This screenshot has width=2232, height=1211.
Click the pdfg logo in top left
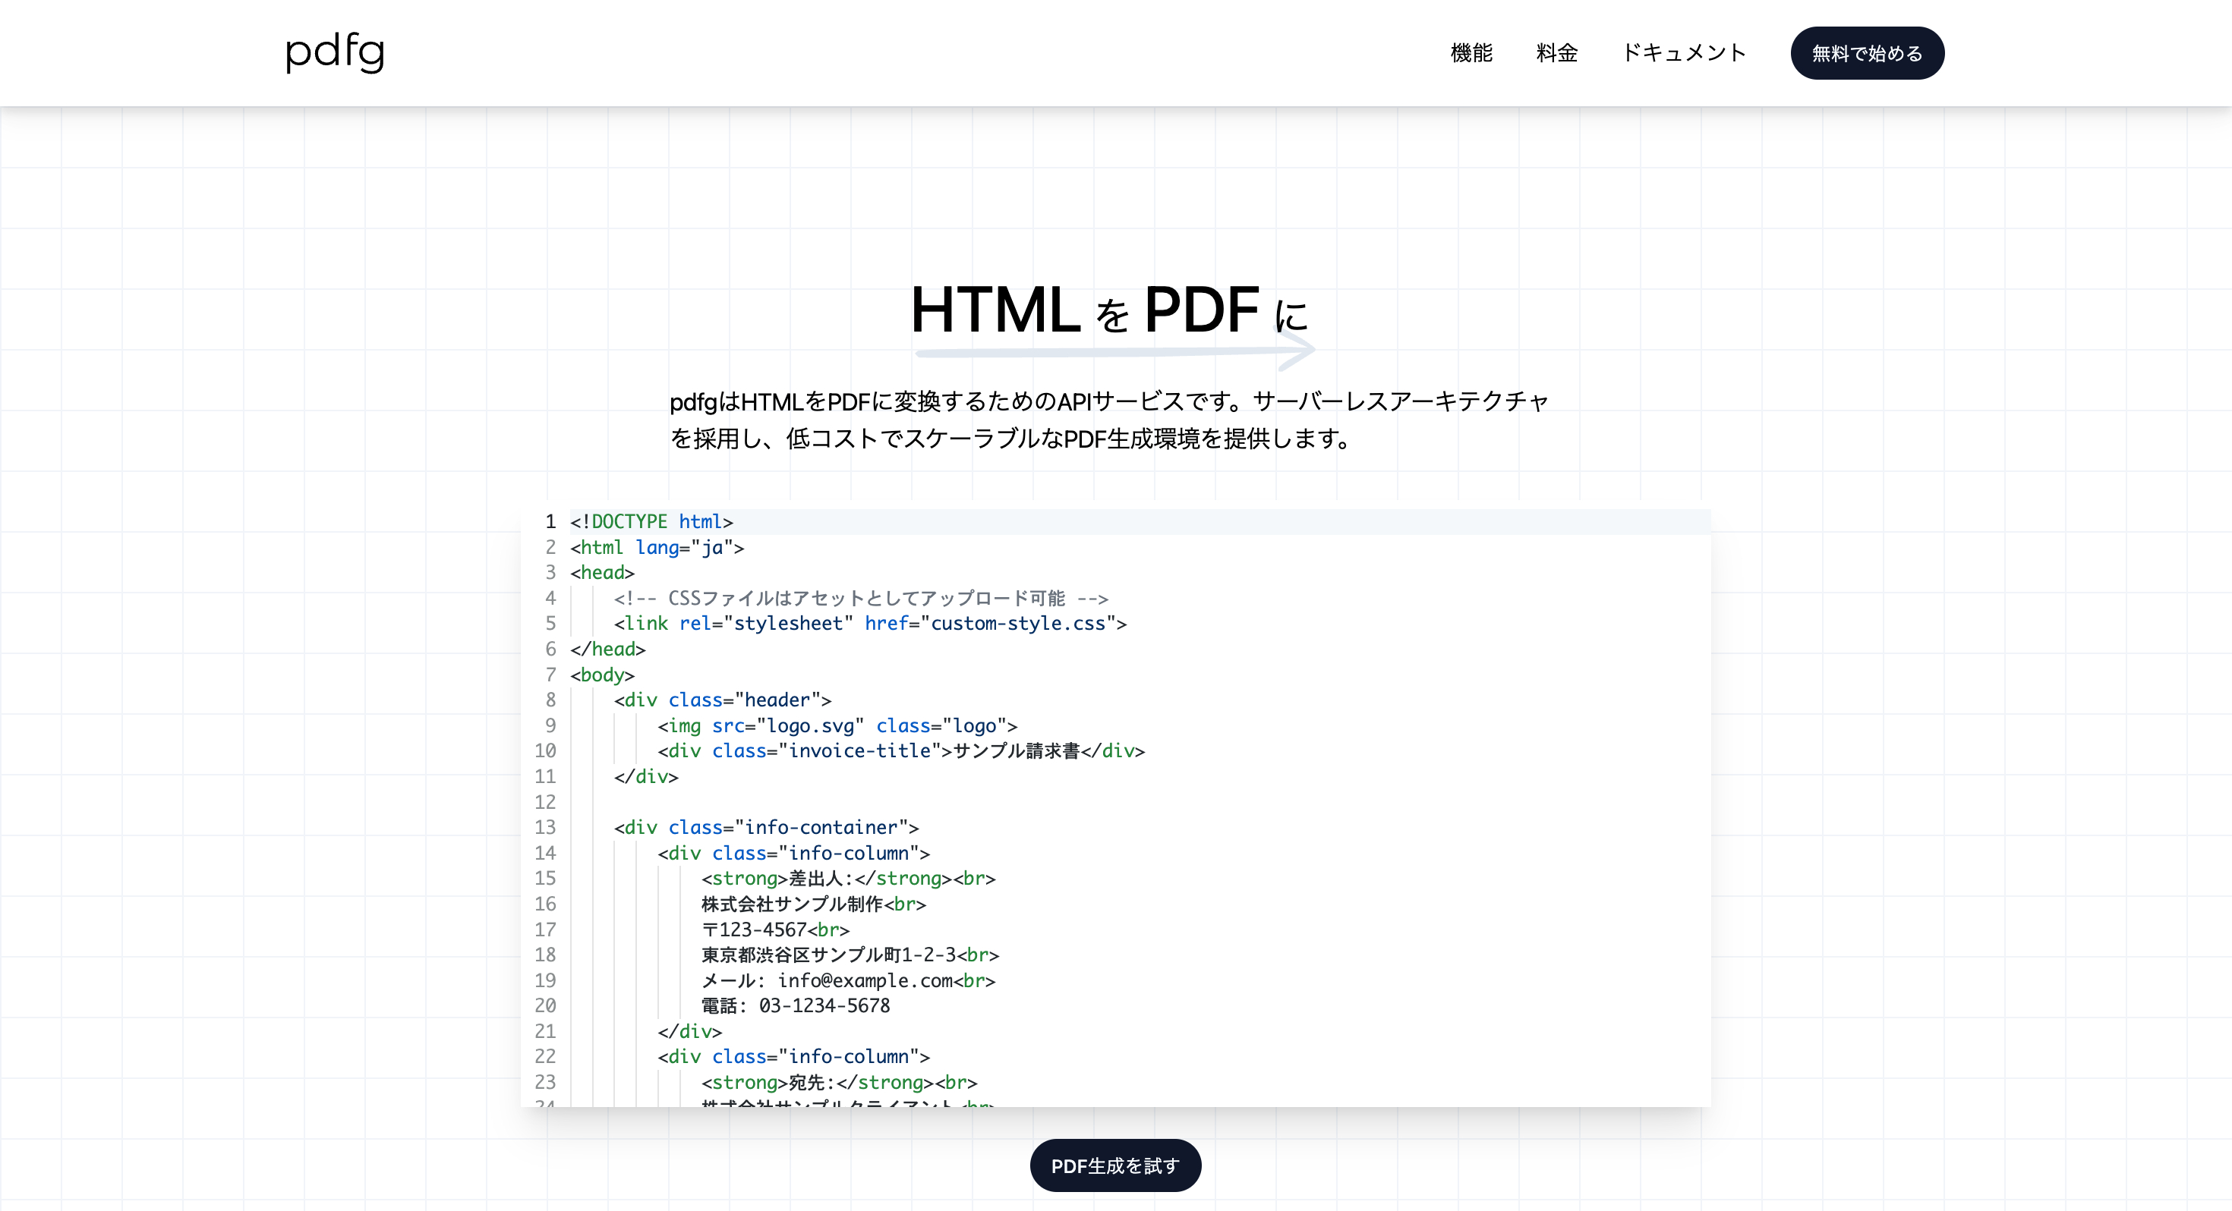[x=336, y=52]
